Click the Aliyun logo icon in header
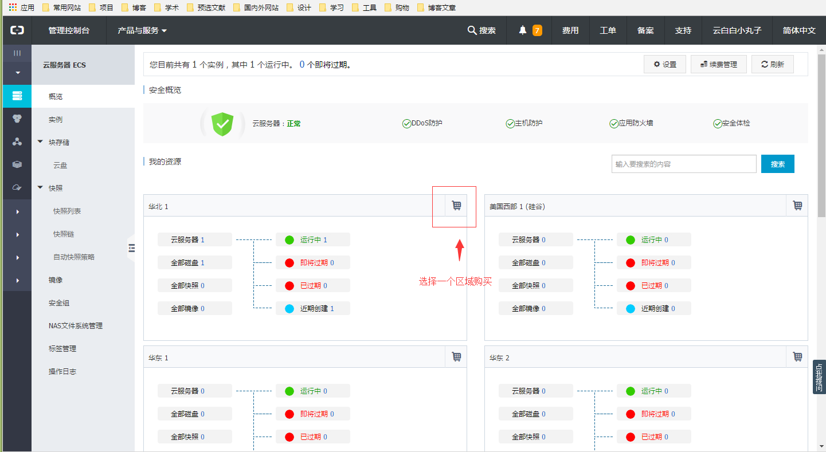826x452 pixels. coord(17,30)
